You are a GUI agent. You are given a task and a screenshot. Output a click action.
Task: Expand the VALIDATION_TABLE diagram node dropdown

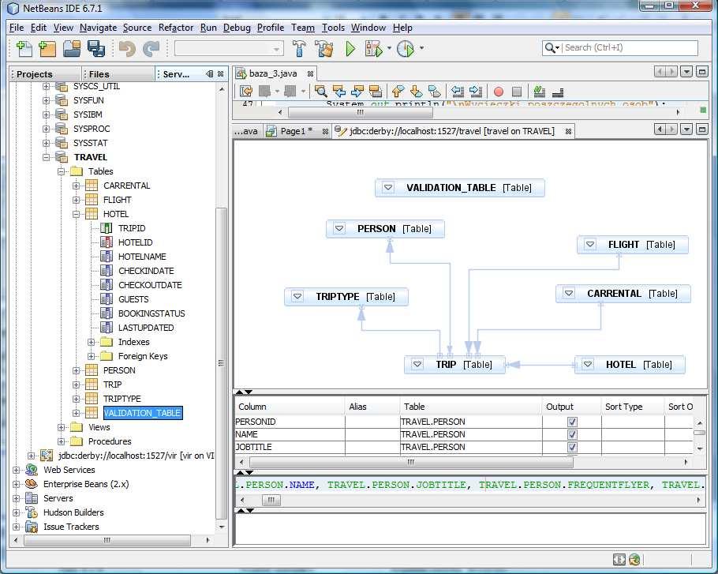click(388, 187)
